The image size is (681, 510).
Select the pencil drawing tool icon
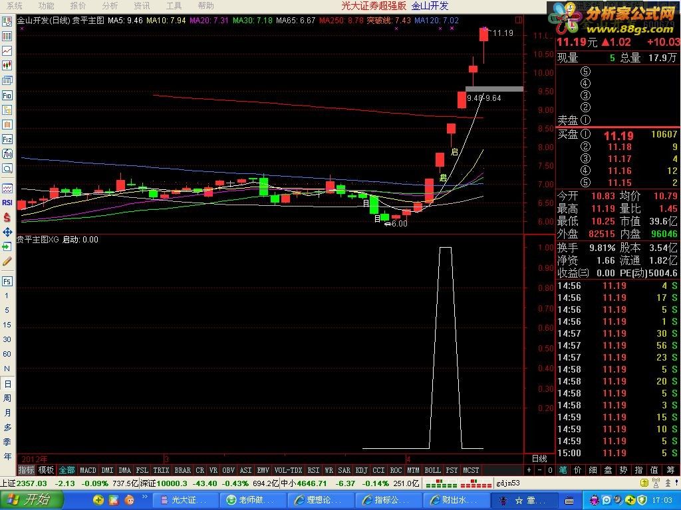pos(7,262)
